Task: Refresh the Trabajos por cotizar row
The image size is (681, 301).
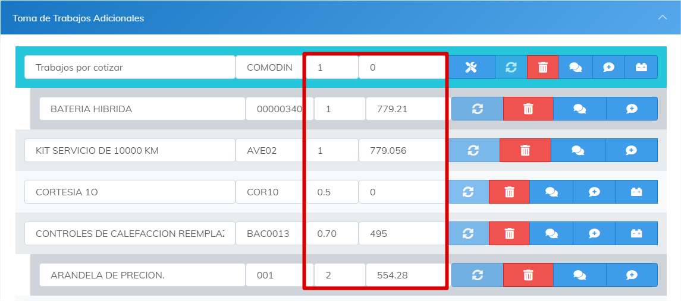Action: [x=511, y=68]
